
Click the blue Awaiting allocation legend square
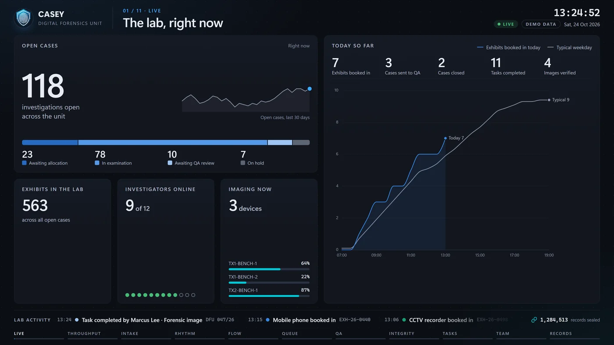[x=24, y=163]
